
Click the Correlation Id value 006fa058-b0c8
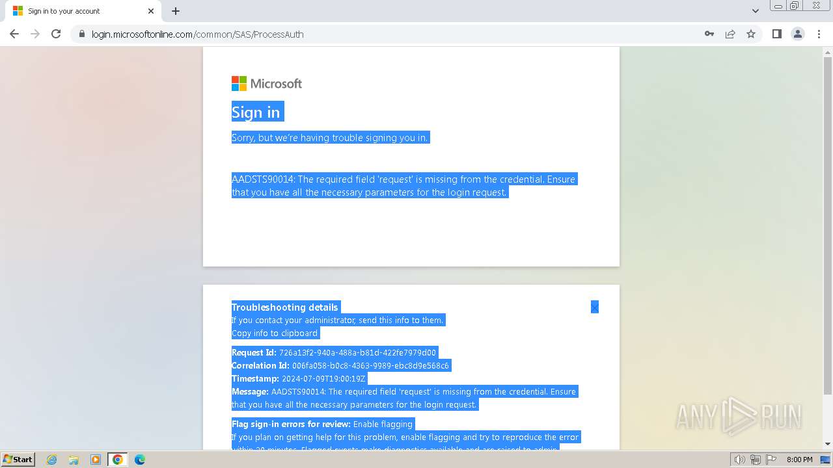click(x=370, y=365)
